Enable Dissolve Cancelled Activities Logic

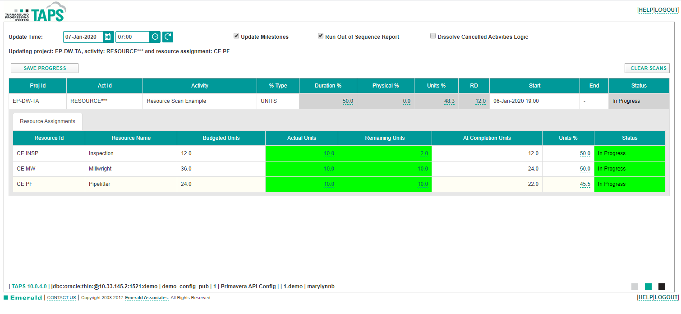click(433, 36)
